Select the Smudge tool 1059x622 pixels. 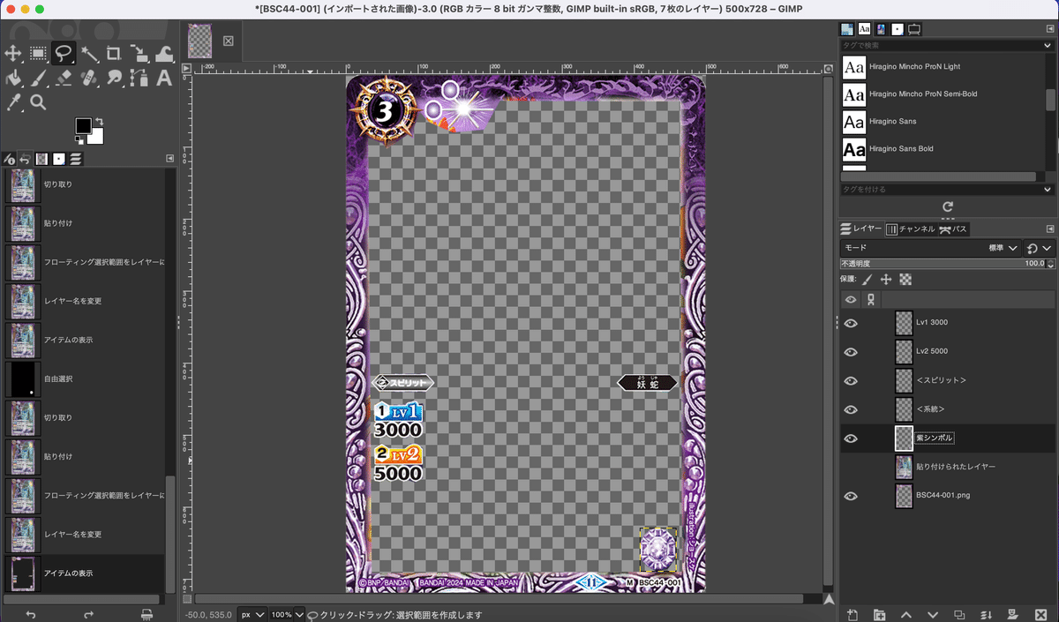114,79
